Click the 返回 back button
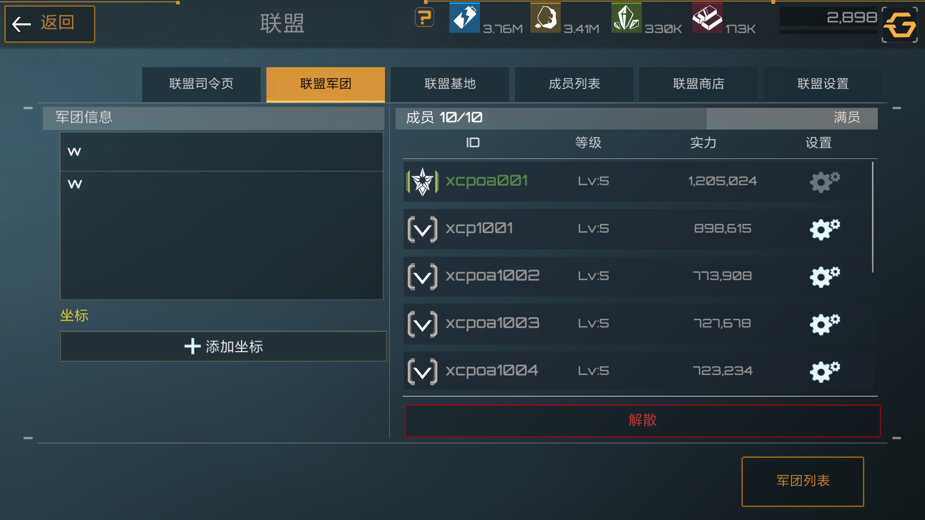Image resolution: width=925 pixels, height=520 pixels. click(x=50, y=24)
